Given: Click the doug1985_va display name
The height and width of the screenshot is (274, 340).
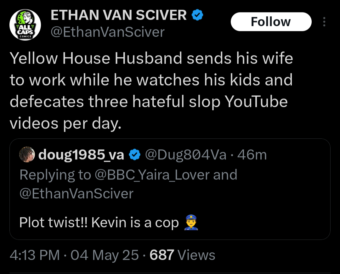Looking at the screenshot, I should click(x=81, y=155).
